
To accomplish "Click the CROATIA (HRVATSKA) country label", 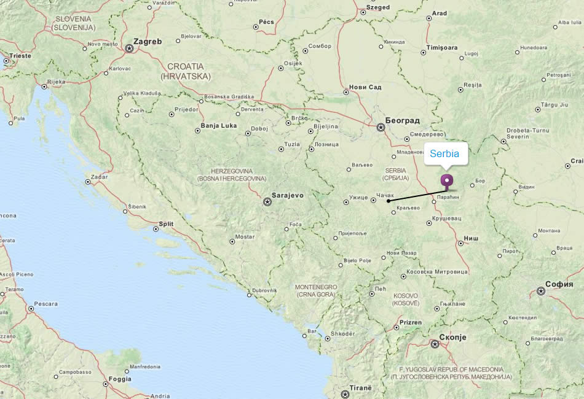I will (186, 71).
